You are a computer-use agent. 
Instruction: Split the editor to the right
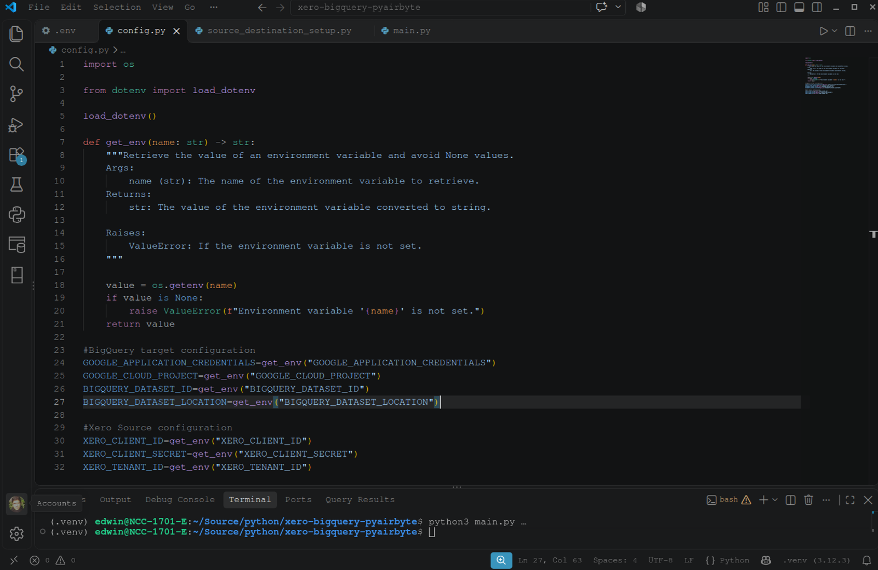pos(850,31)
